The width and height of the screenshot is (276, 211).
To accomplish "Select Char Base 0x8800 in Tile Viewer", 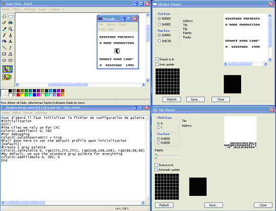I will point(158,143).
